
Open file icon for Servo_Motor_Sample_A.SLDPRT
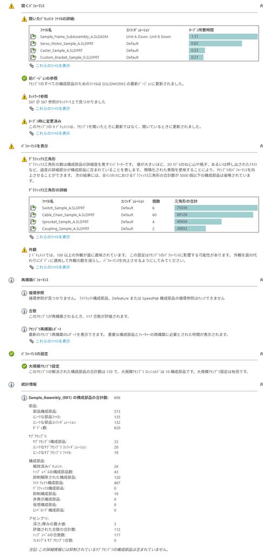coord(33,43)
